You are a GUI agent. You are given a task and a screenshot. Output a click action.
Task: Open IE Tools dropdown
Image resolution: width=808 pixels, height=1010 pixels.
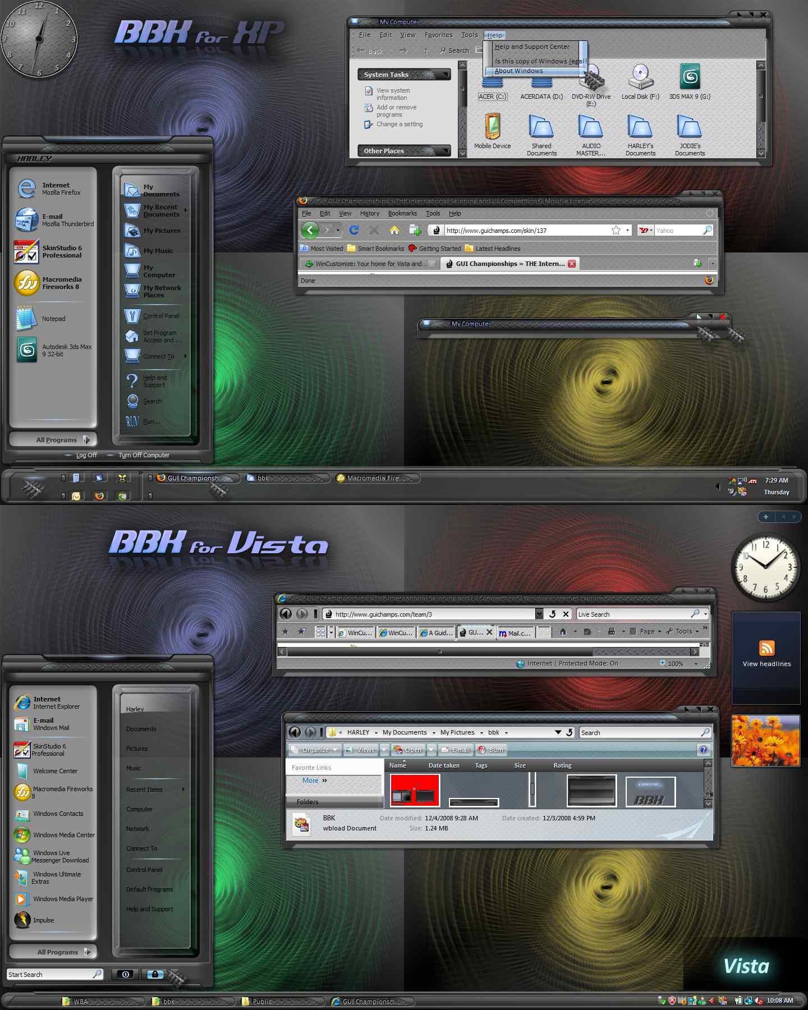[697, 631]
